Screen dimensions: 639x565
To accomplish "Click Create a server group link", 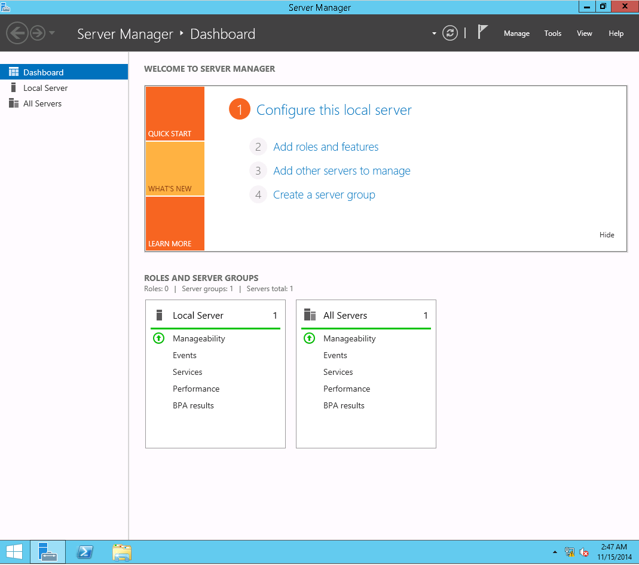I will pyautogui.click(x=324, y=195).
